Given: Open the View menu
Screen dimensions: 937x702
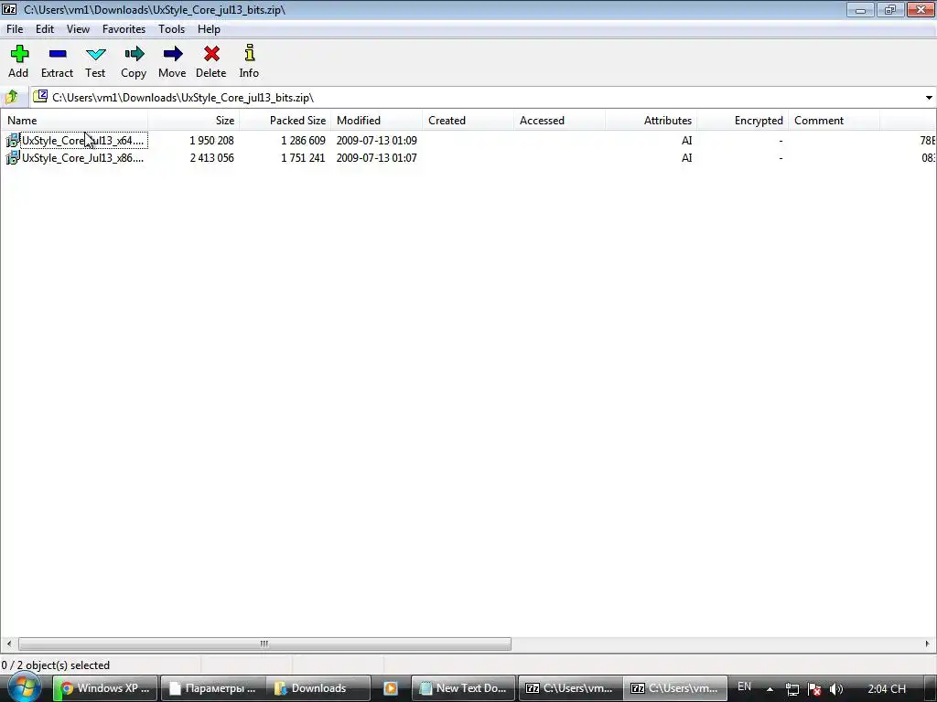Looking at the screenshot, I should 79,28.
